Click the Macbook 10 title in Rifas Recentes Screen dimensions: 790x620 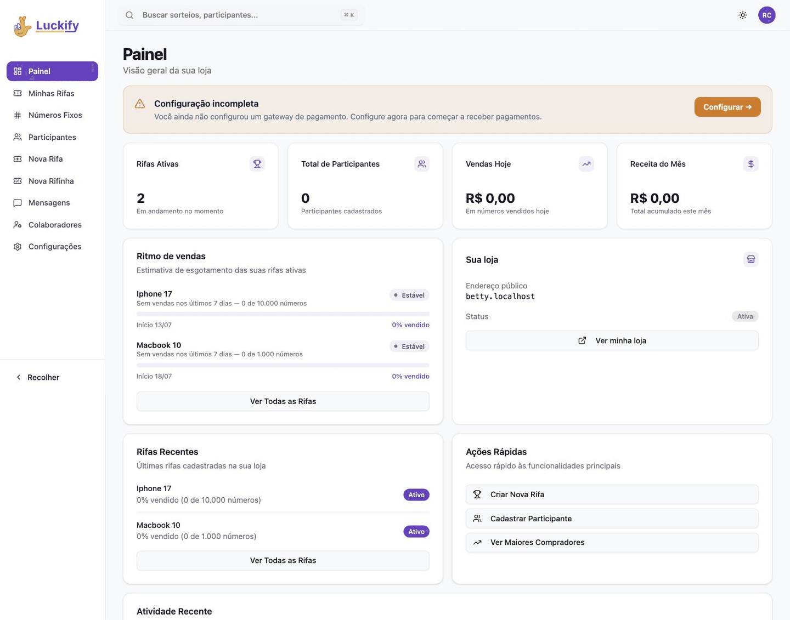coord(159,525)
